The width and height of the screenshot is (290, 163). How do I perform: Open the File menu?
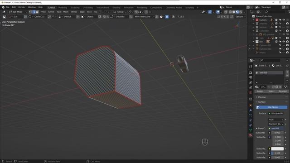8,7
